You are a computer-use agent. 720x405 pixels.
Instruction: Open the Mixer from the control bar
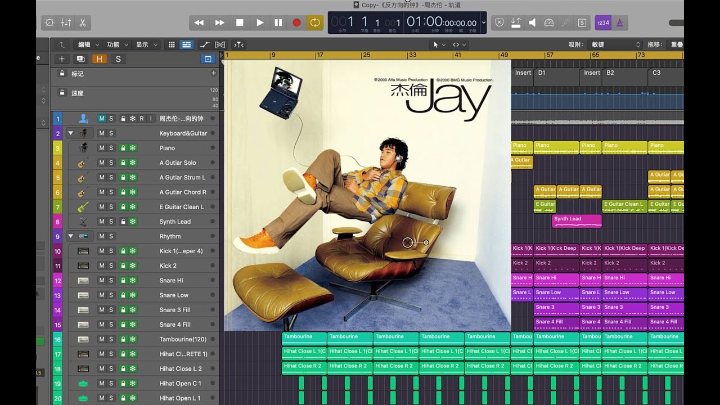point(66,22)
